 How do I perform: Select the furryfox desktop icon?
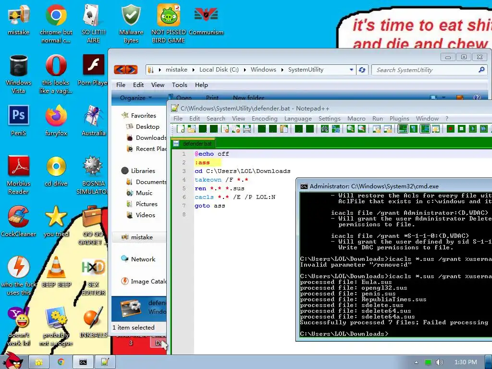[56, 121]
